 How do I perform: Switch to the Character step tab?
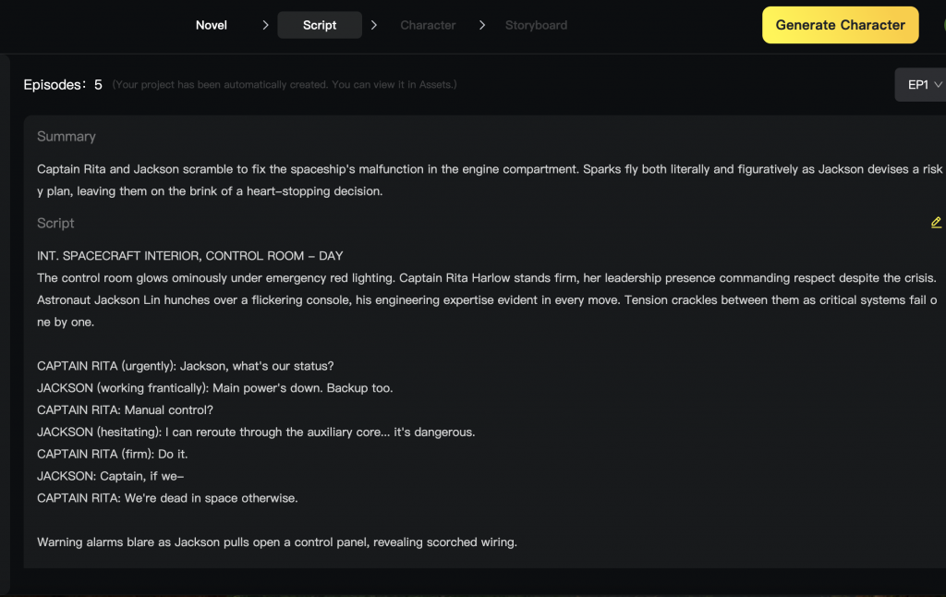pyautogui.click(x=428, y=25)
